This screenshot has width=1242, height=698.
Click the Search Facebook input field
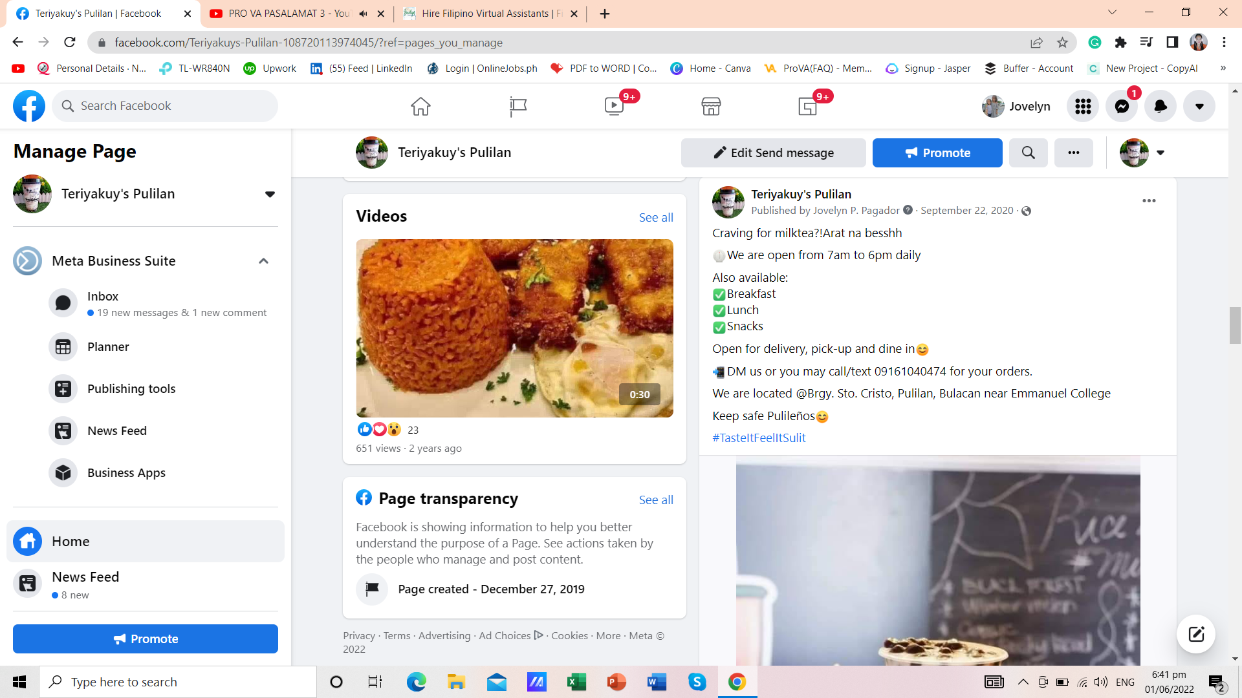tap(171, 106)
